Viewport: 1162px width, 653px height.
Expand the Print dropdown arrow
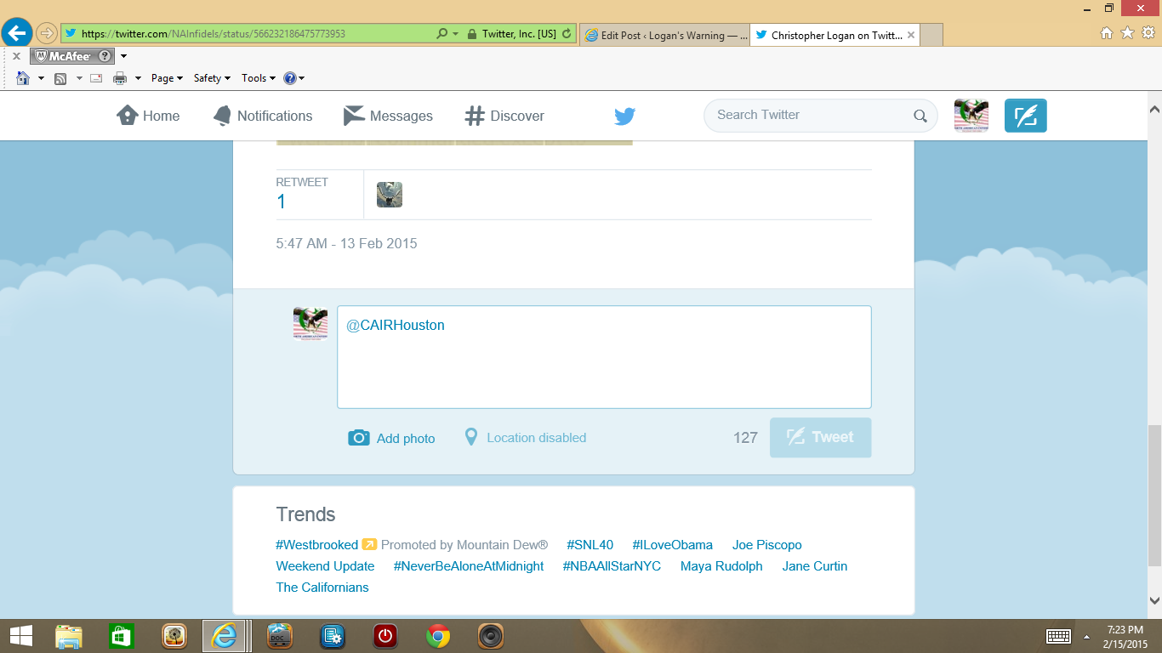[138, 78]
